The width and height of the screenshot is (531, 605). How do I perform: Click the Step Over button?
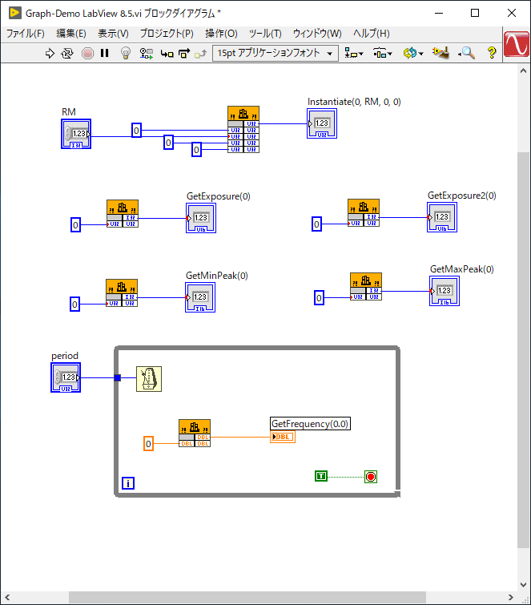pos(184,53)
